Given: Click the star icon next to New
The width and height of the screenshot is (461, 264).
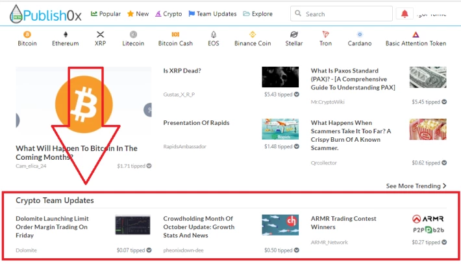Looking at the screenshot, I should [131, 14].
